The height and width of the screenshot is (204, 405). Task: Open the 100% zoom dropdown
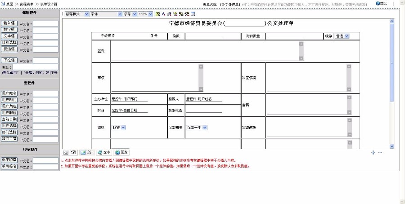tap(145, 14)
